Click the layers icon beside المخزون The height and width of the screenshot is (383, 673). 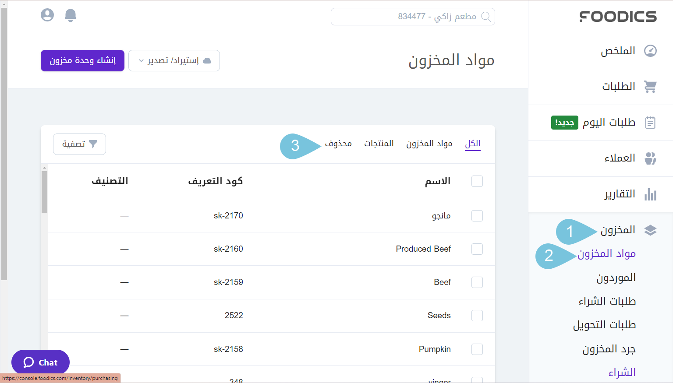650,230
